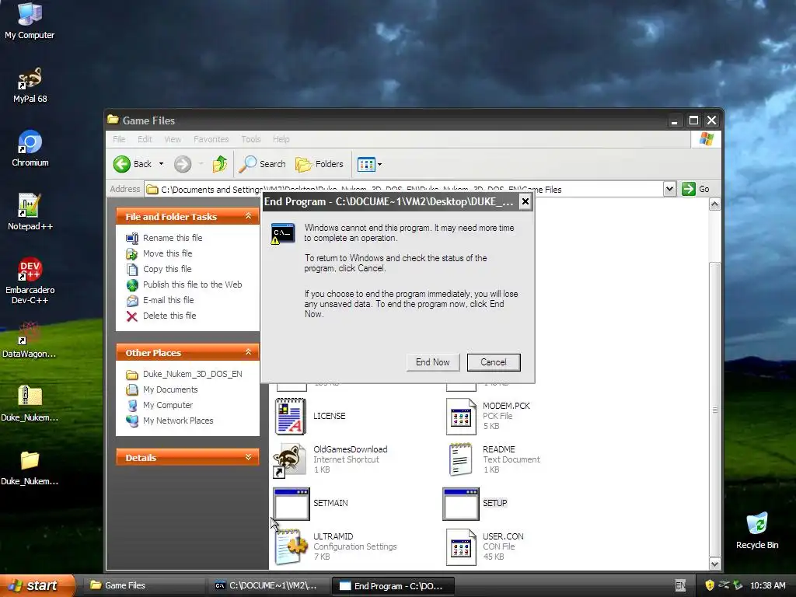796x597 pixels.
Task: Open the Start menu
Action: [x=37, y=585]
